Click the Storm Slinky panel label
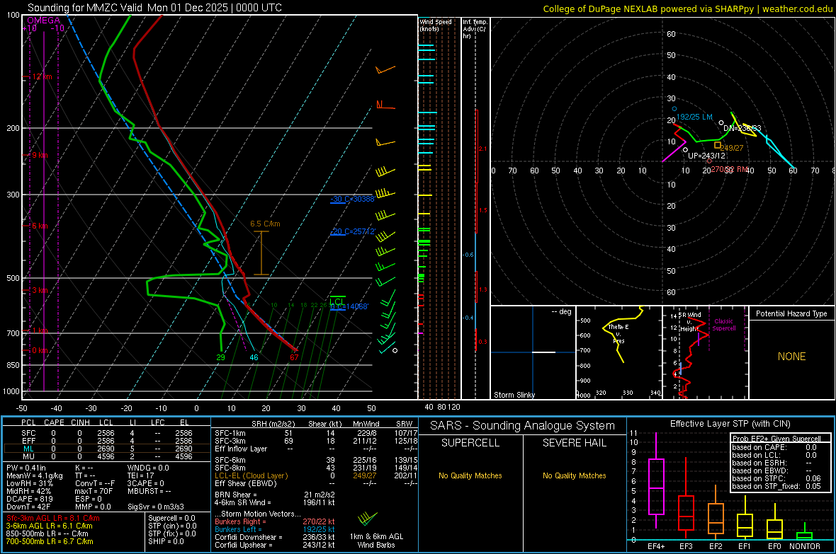The width and height of the screenshot is (836, 554). [514, 395]
